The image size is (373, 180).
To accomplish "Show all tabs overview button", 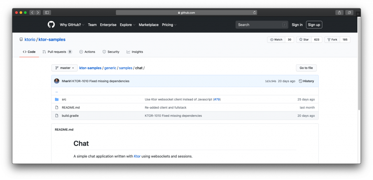I will [349, 13].
